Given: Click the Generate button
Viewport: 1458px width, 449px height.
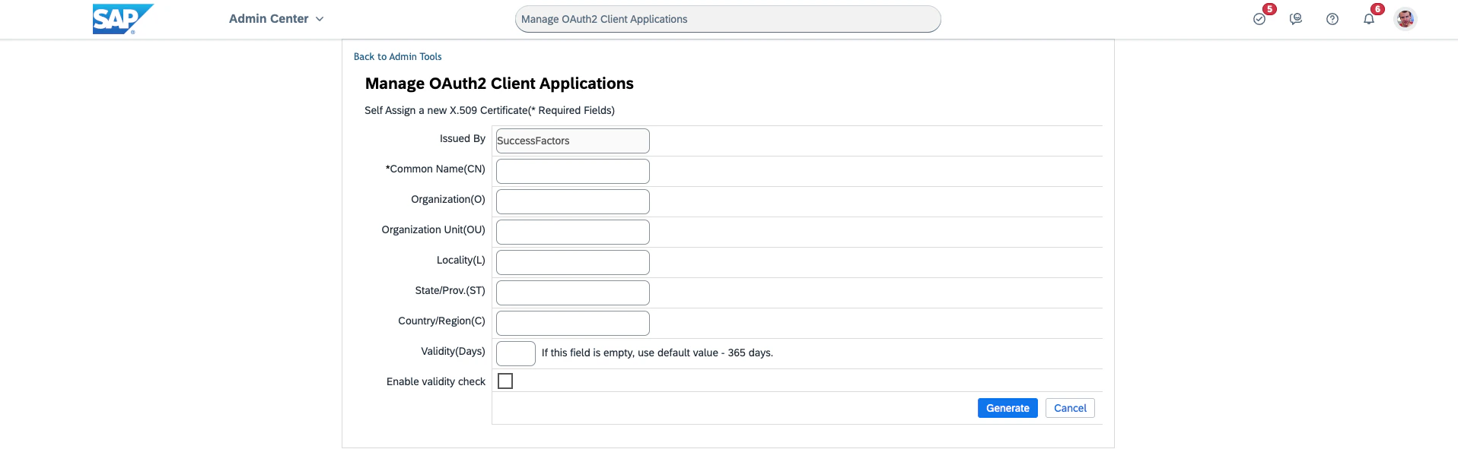Looking at the screenshot, I should 1008,408.
